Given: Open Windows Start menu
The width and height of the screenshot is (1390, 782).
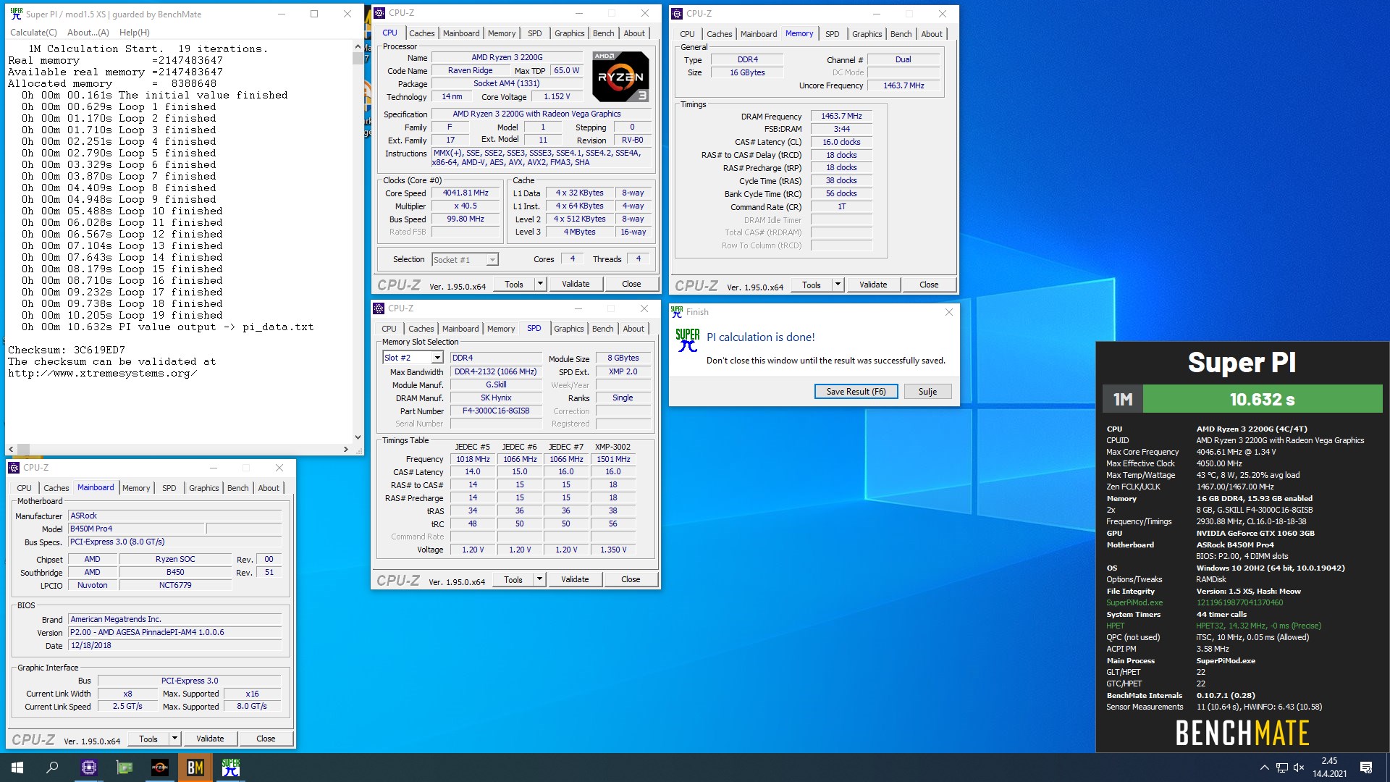Looking at the screenshot, I should coord(17,768).
